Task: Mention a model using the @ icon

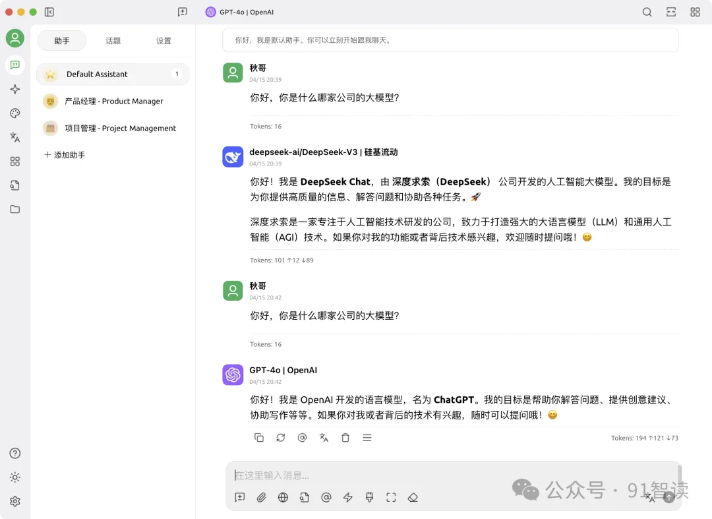Action: coord(326,497)
